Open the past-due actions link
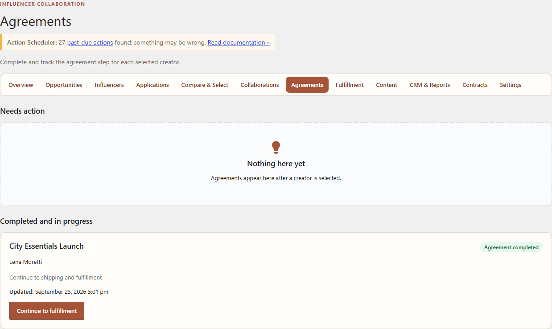552x329 pixels. click(x=90, y=42)
